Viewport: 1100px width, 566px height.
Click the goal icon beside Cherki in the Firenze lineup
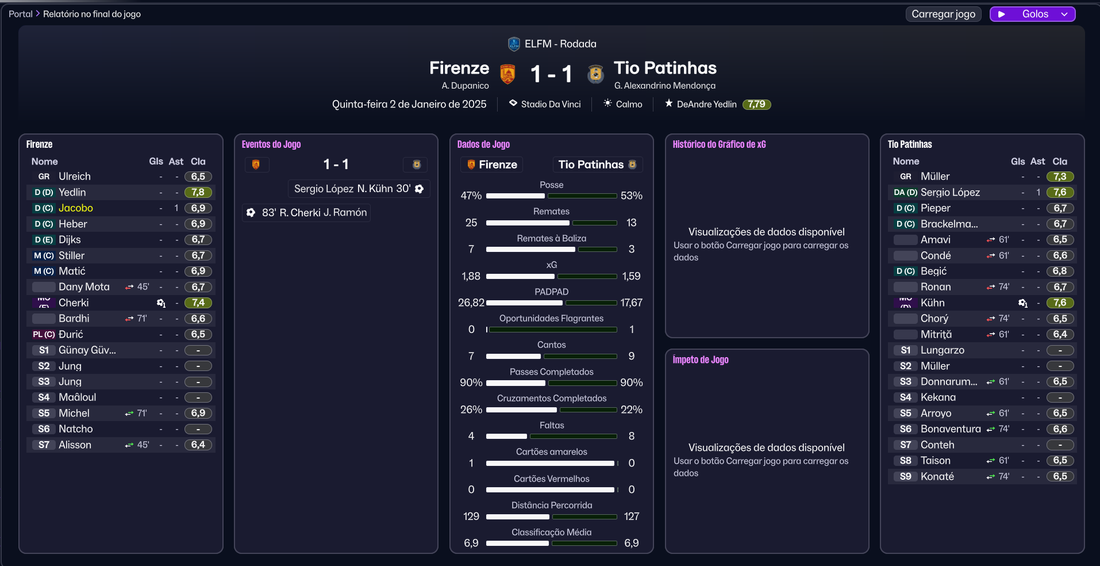coord(160,301)
